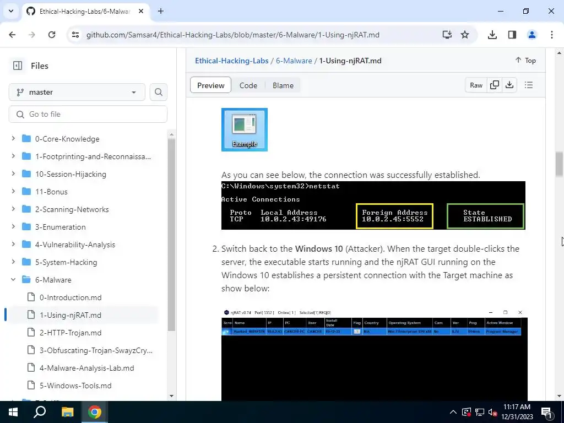Collapse the Files side panel icon

coord(18,66)
